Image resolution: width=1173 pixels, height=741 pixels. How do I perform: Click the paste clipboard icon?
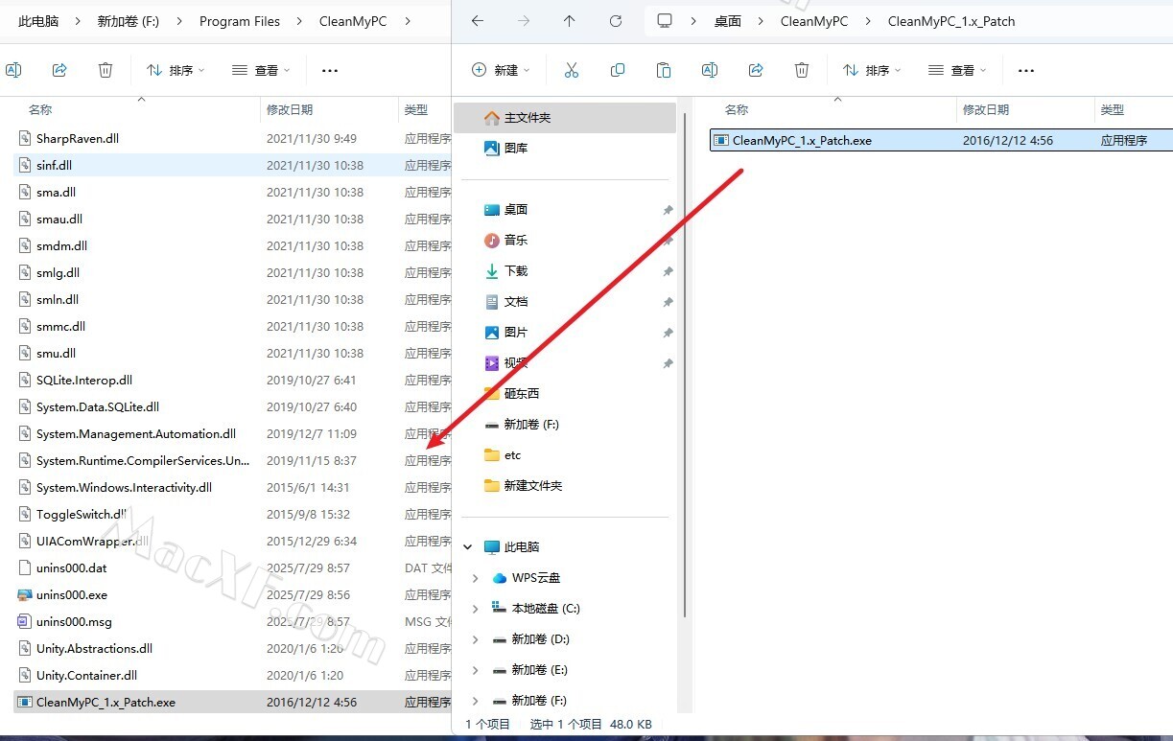pyautogui.click(x=664, y=70)
